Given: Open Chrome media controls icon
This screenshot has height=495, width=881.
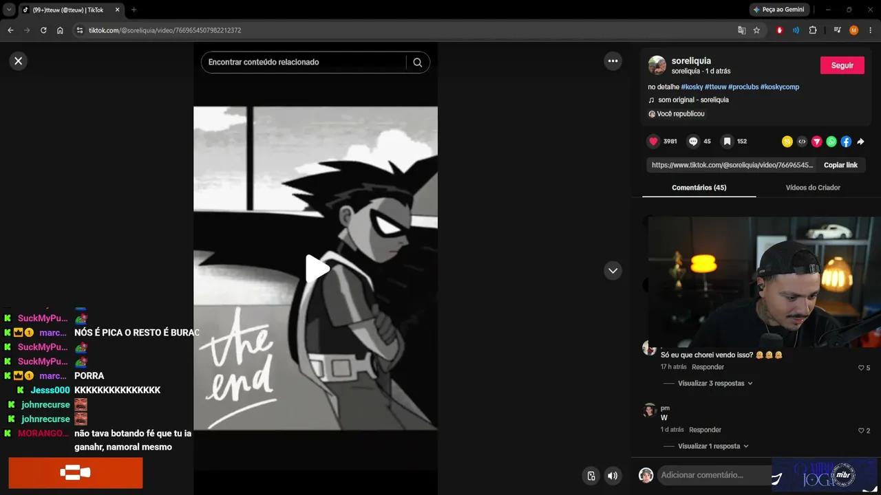Looking at the screenshot, I should [837, 30].
